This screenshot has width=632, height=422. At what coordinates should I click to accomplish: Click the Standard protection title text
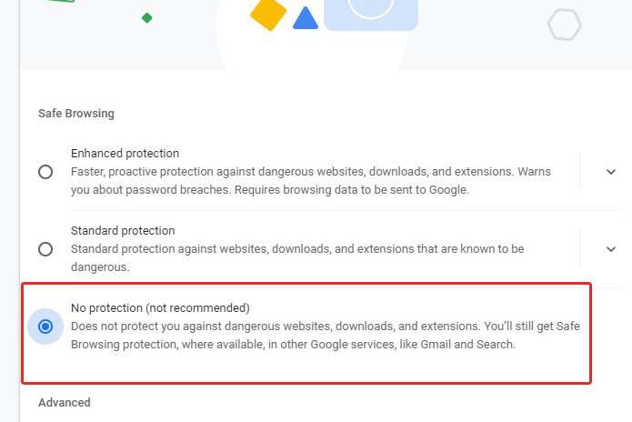click(123, 230)
